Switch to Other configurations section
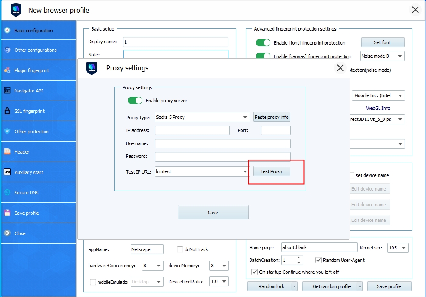This screenshot has width=426, height=297. (x=36, y=50)
